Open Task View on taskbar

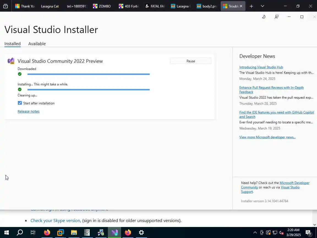point(33,232)
